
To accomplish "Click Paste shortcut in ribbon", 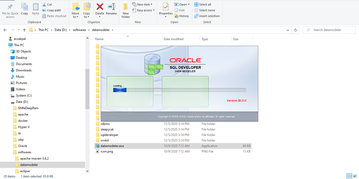I will click(x=54, y=16).
